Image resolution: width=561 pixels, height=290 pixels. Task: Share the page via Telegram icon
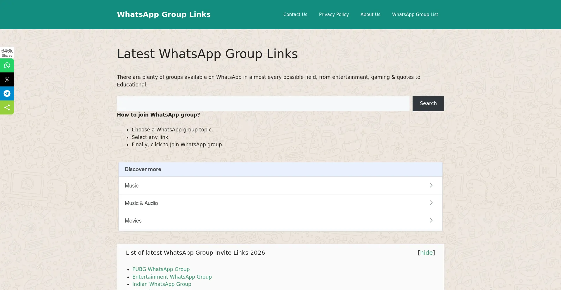coord(7,93)
